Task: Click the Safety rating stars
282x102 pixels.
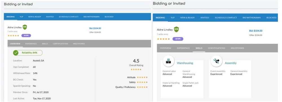Action: (142, 82)
